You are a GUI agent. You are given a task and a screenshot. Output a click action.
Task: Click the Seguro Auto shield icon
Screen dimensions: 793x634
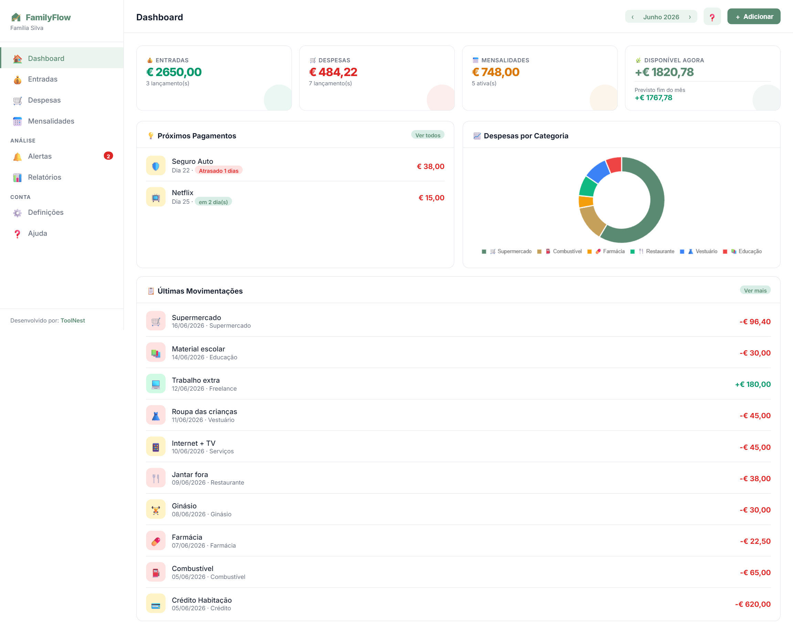coord(156,166)
